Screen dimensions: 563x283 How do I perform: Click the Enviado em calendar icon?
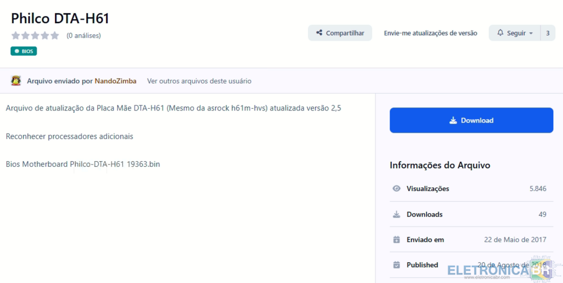coord(396,240)
